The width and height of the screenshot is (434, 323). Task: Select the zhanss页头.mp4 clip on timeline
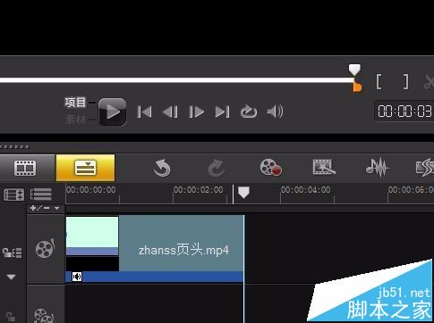[x=155, y=249]
